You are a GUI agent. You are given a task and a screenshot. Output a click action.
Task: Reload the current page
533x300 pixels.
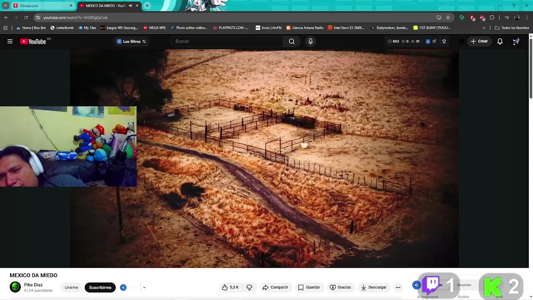tap(26, 17)
